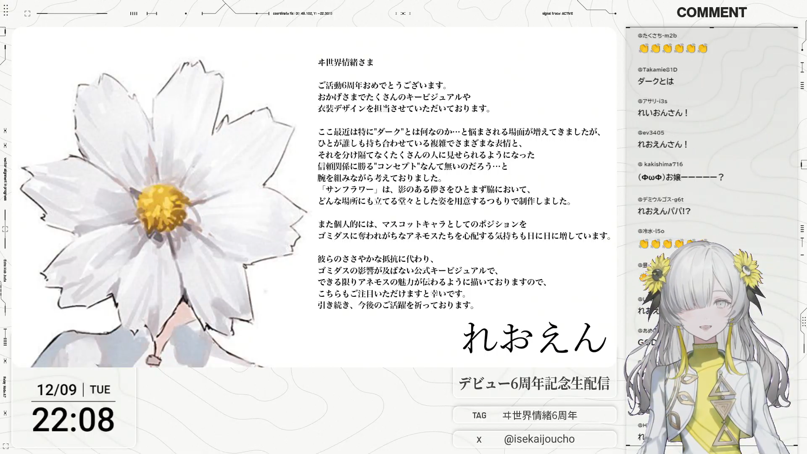
Task: Click the bottom-left corner bracket frame icon
Action: tap(5, 446)
